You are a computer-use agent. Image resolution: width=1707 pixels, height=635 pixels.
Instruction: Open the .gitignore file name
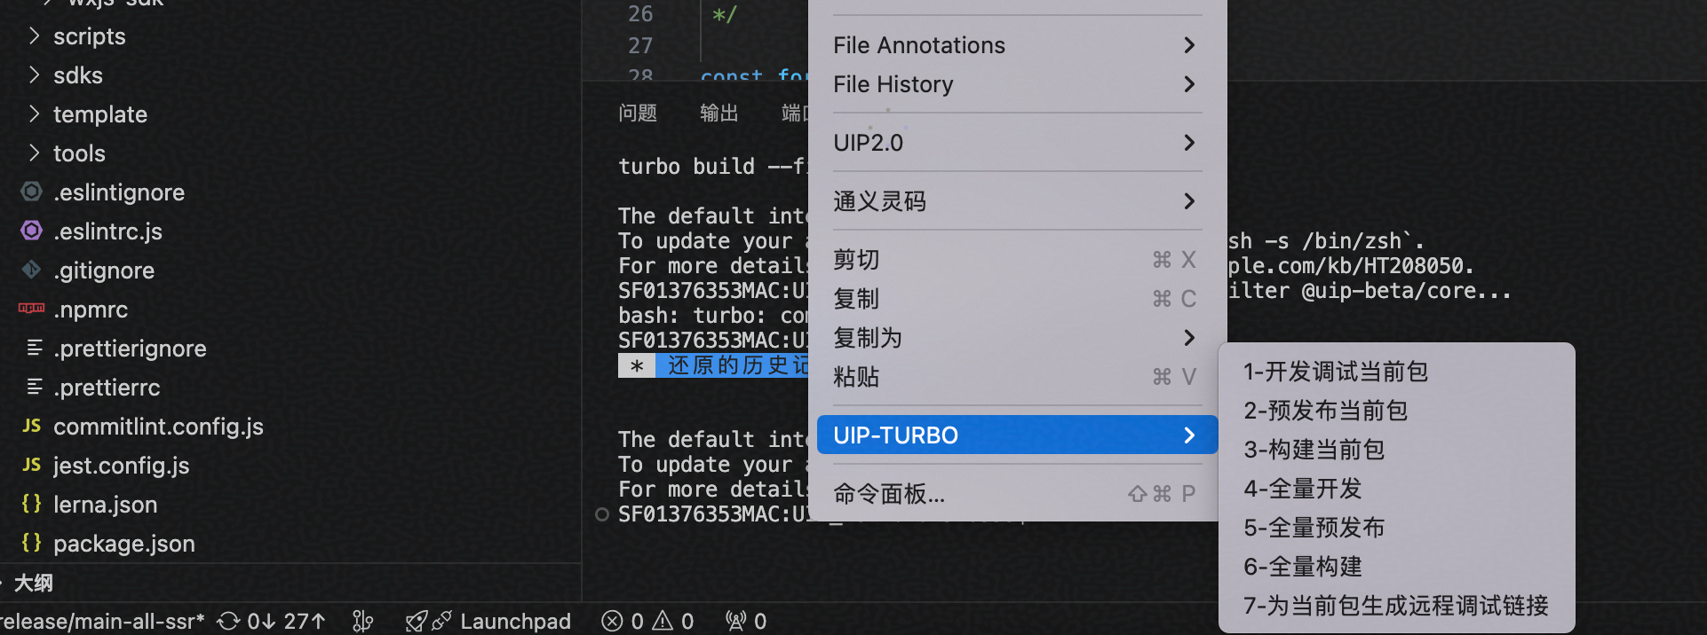[104, 270]
